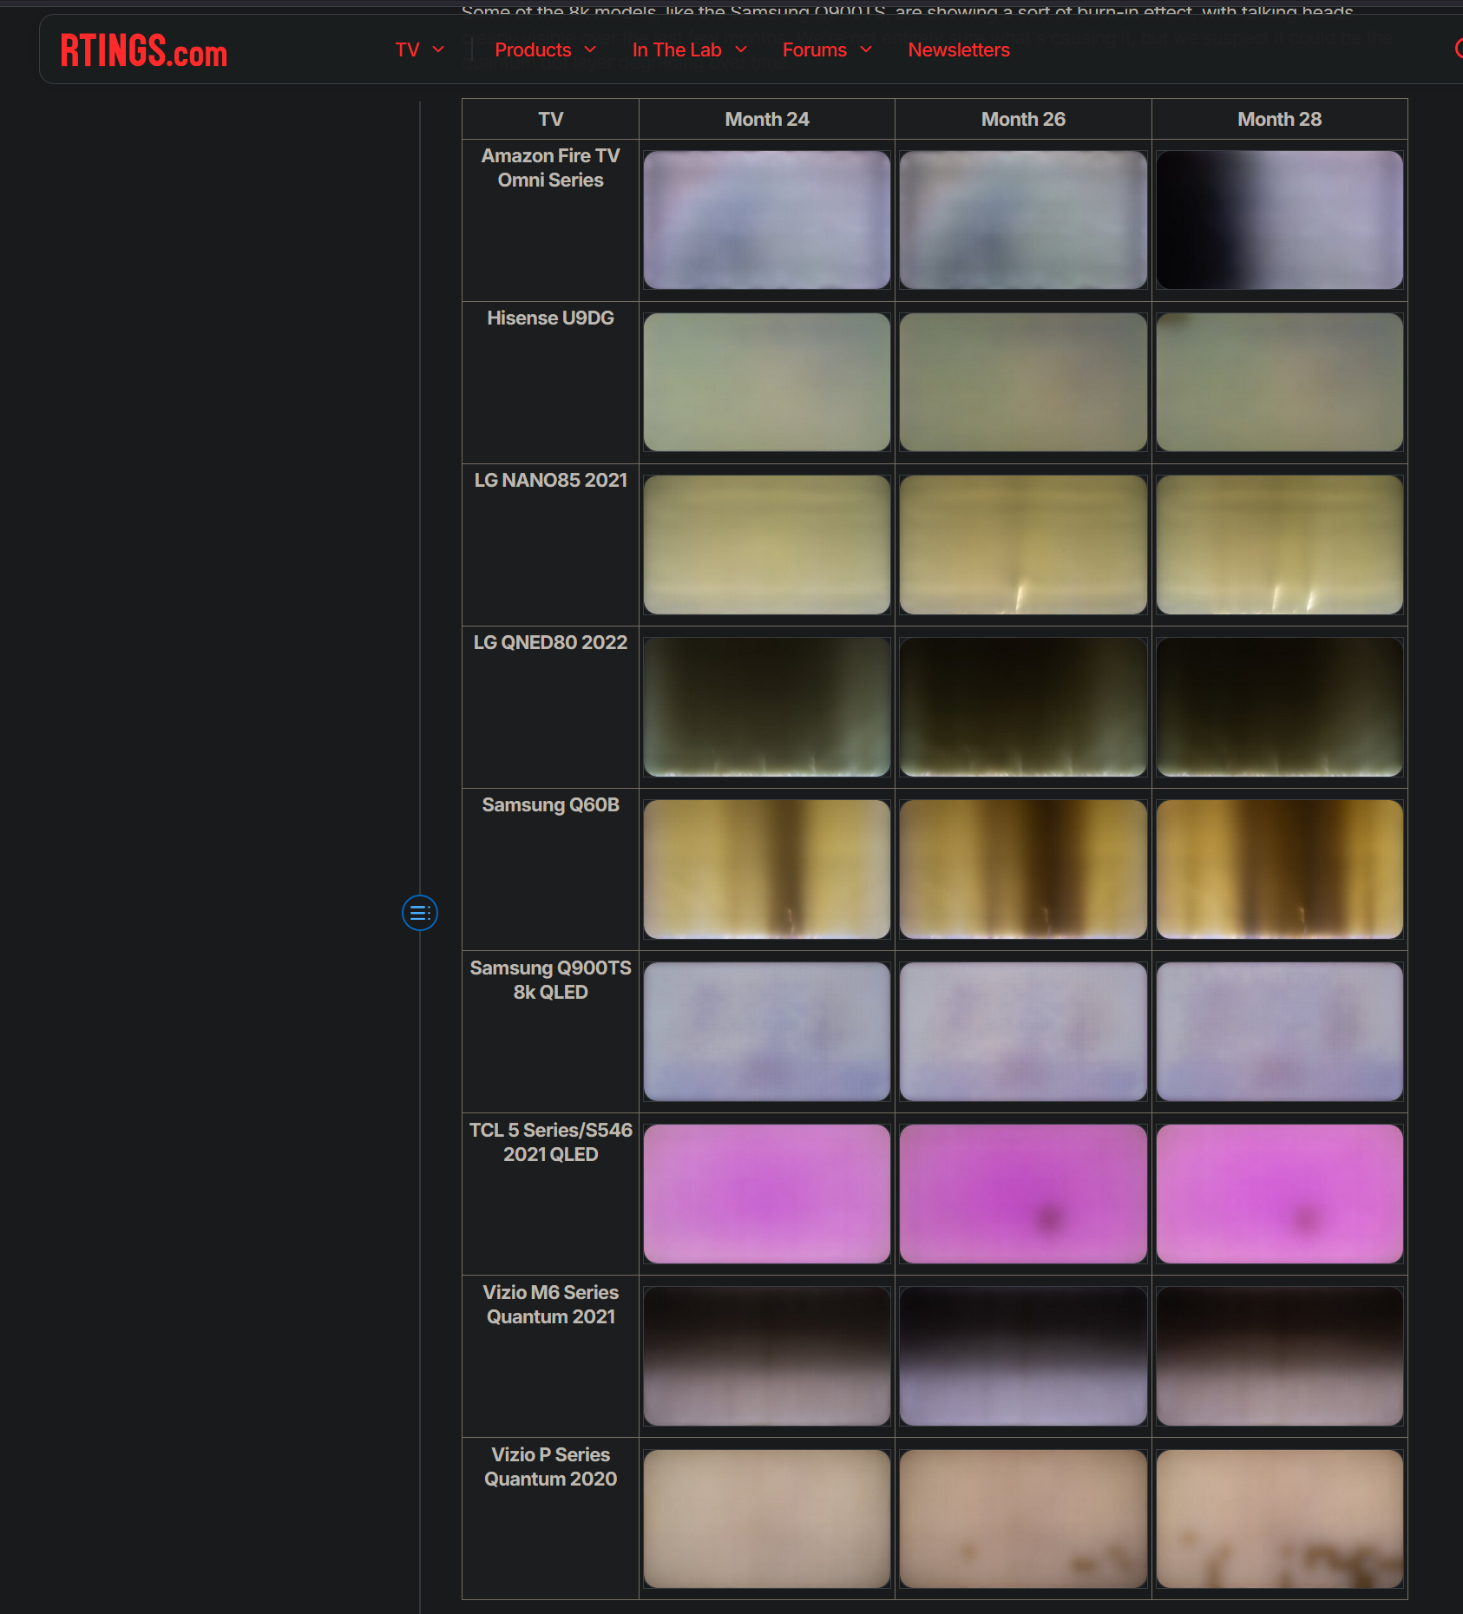Viewport: 1463px width, 1614px height.
Task: Expand the Forums dropdown
Action: pyautogui.click(x=826, y=49)
